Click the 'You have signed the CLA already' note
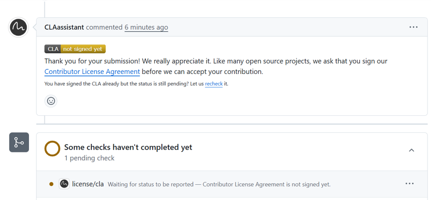The height and width of the screenshot is (200, 431). click(x=136, y=84)
